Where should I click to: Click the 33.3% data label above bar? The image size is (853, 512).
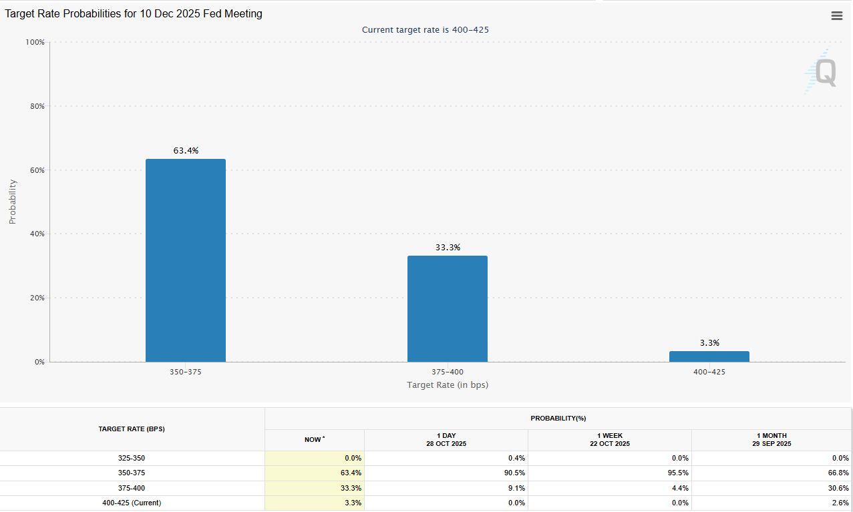point(448,248)
